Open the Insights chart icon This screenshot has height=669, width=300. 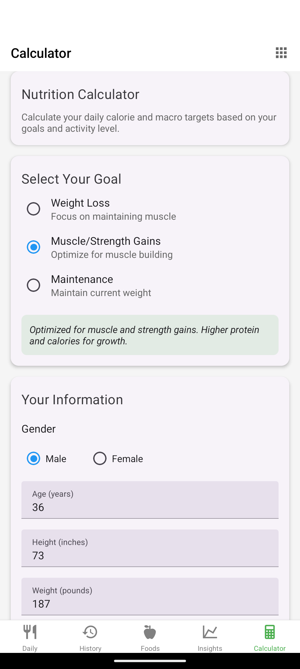coord(210,632)
